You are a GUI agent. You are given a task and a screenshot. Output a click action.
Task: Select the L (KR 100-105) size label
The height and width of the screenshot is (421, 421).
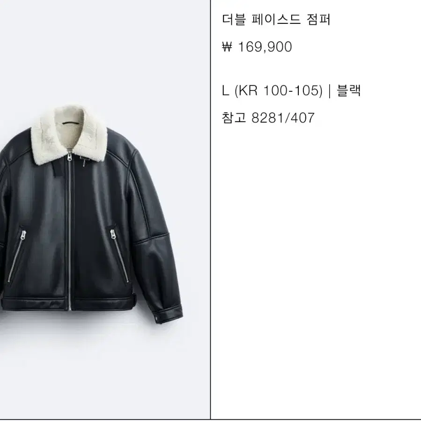point(272,90)
